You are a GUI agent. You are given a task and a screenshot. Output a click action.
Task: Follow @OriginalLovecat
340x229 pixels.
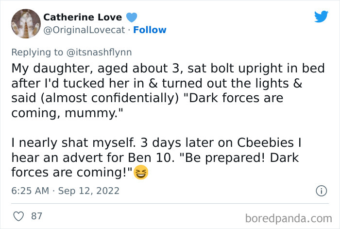[x=150, y=30]
